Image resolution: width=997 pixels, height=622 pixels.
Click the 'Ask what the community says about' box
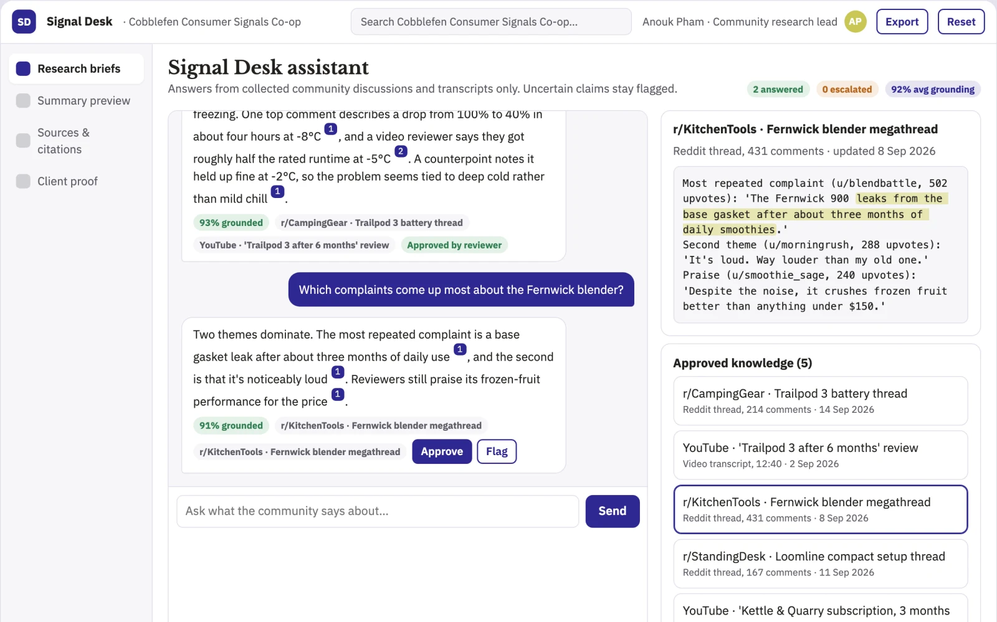point(378,511)
